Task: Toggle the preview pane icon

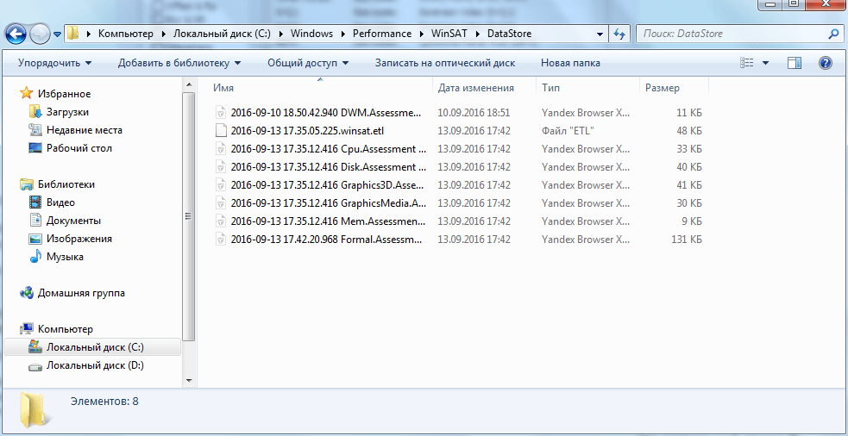Action: (x=795, y=63)
